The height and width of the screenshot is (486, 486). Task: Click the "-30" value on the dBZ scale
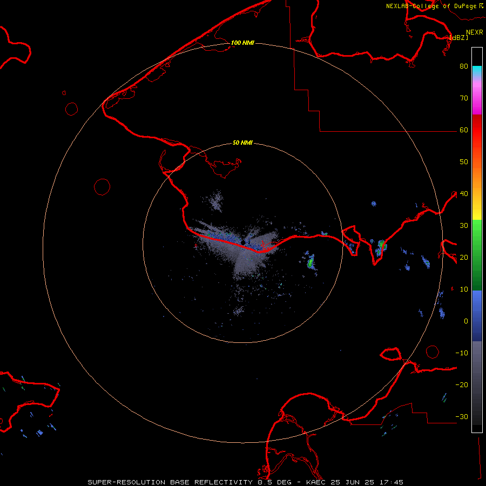tap(462, 416)
